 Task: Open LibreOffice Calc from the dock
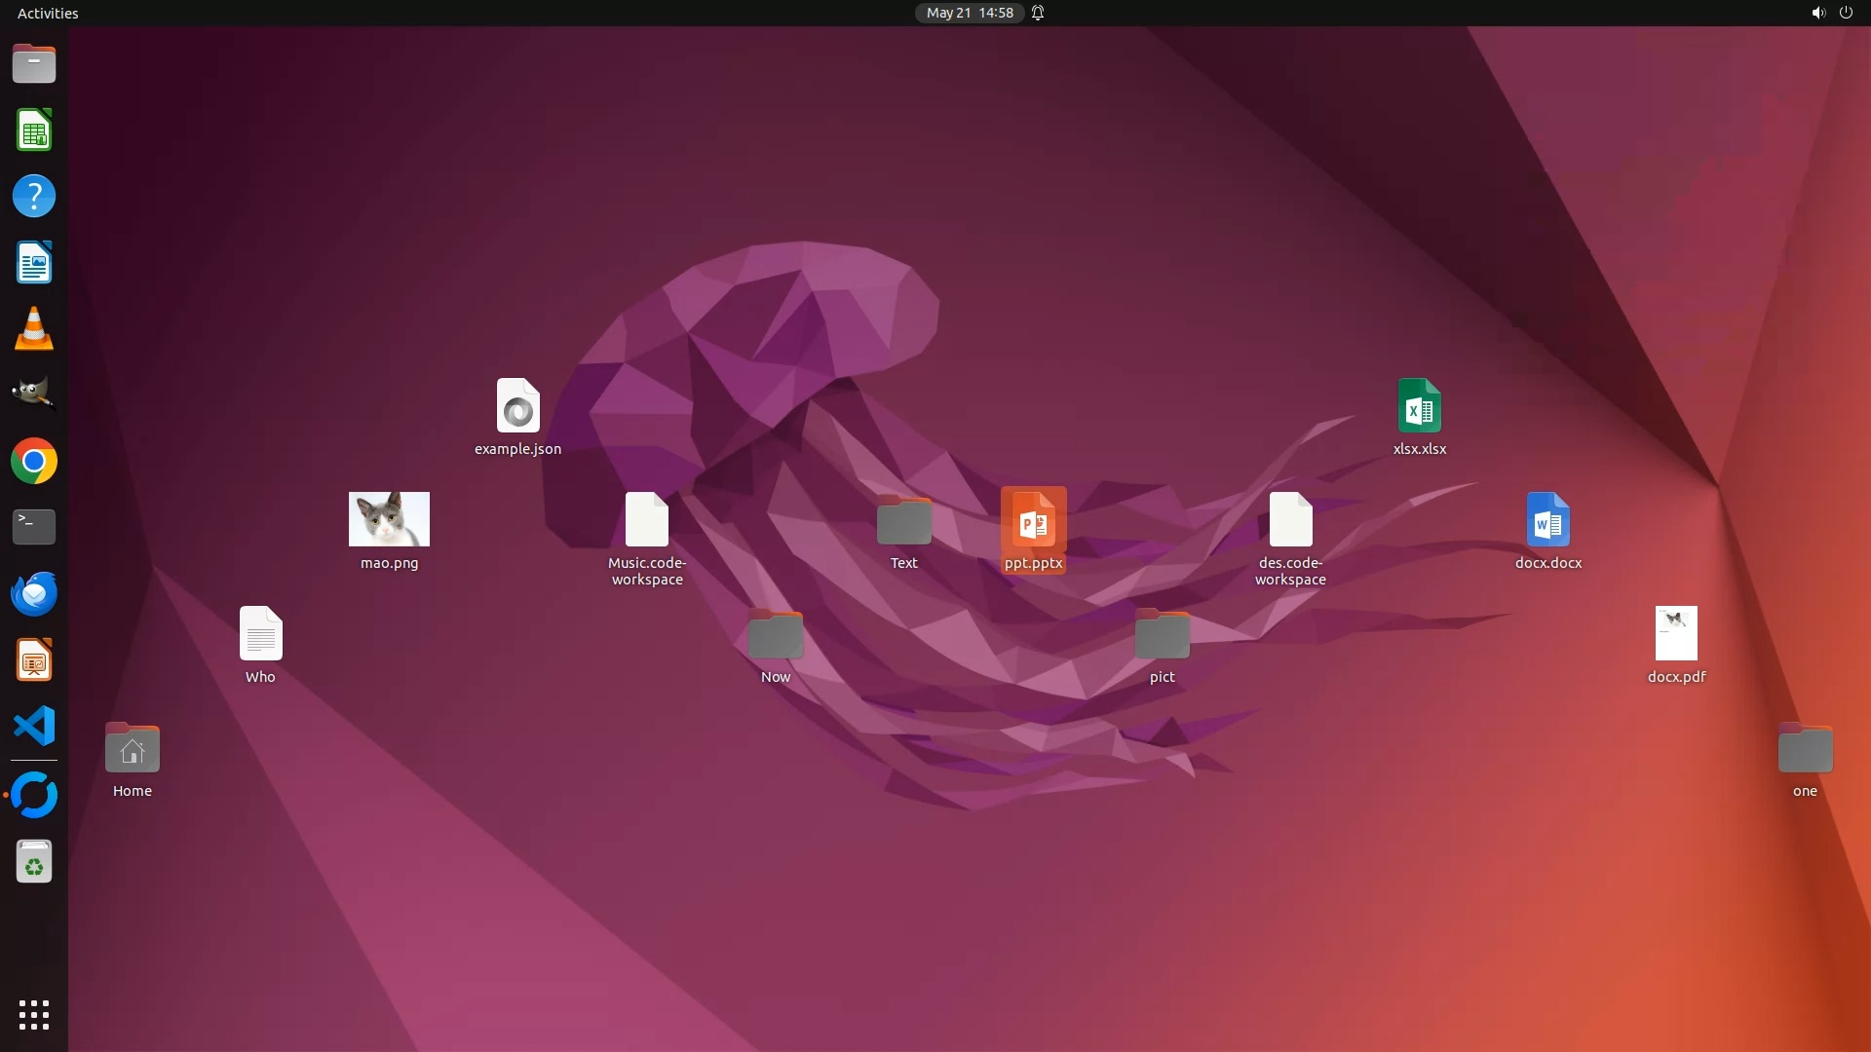click(x=34, y=131)
